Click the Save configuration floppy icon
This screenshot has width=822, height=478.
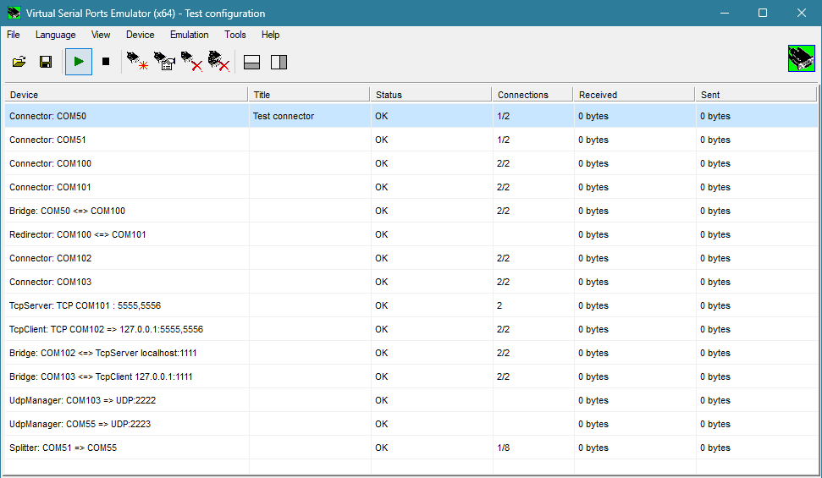pyautogui.click(x=46, y=62)
